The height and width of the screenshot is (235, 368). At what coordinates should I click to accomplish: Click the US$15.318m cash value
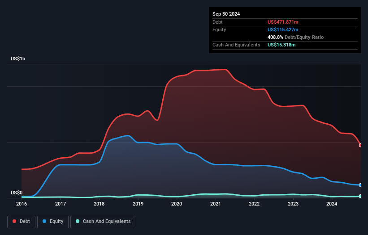(281, 45)
